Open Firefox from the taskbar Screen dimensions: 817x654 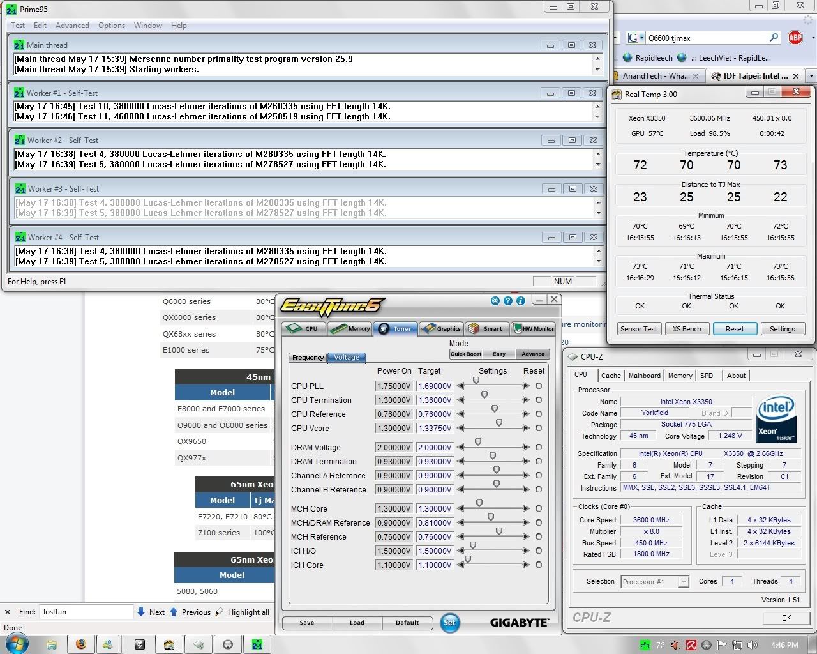81,644
